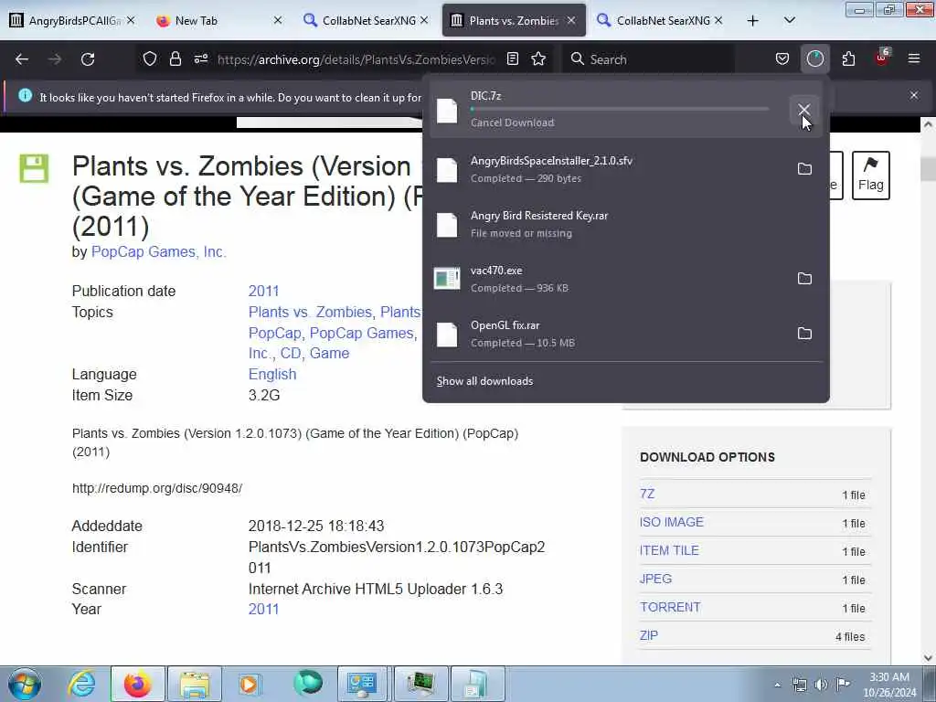The image size is (936, 702).
Task: Download the 7Z option
Action: click(x=647, y=495)
